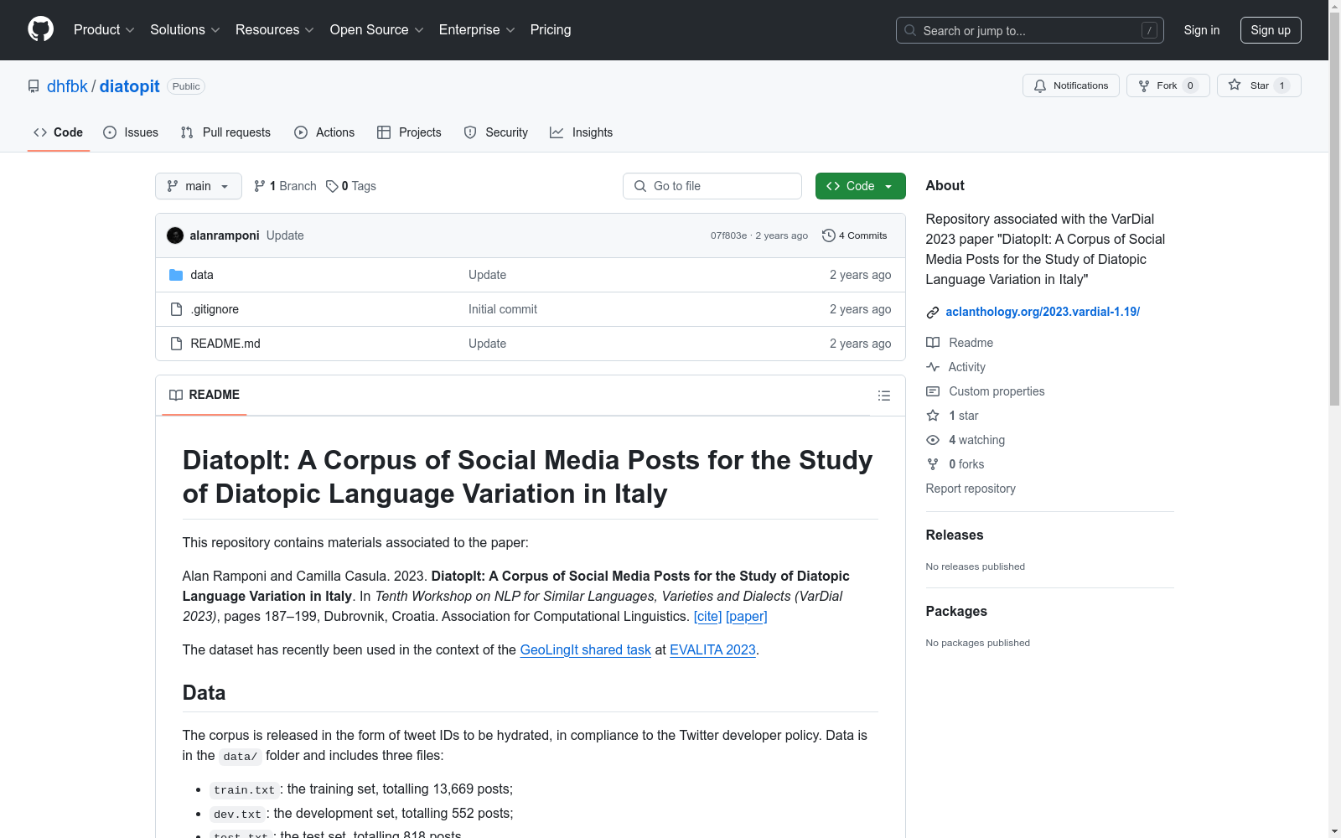1341x838 pixels.
Task: Click the GeoLingIt shared task link
Action: [x=586, y=649]
